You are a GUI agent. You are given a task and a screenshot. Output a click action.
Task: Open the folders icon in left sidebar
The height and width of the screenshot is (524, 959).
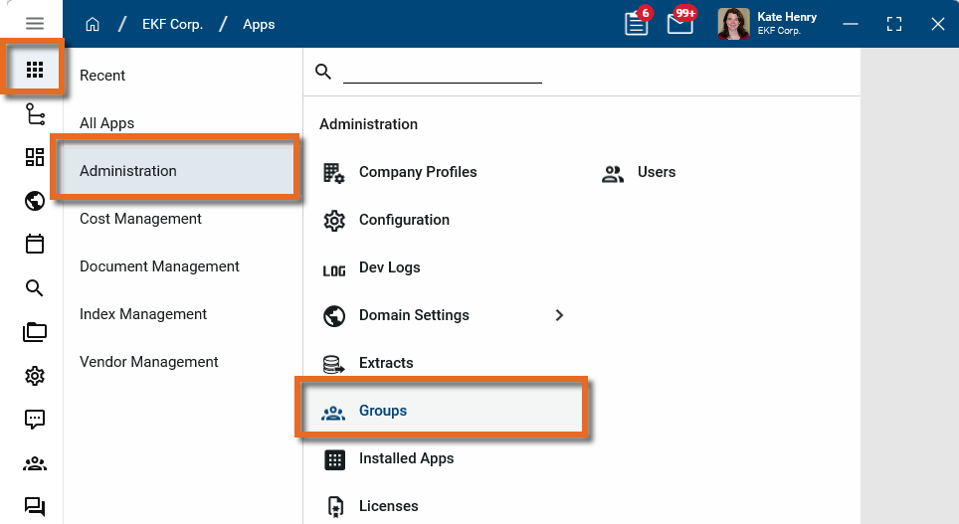click(35, 332)
